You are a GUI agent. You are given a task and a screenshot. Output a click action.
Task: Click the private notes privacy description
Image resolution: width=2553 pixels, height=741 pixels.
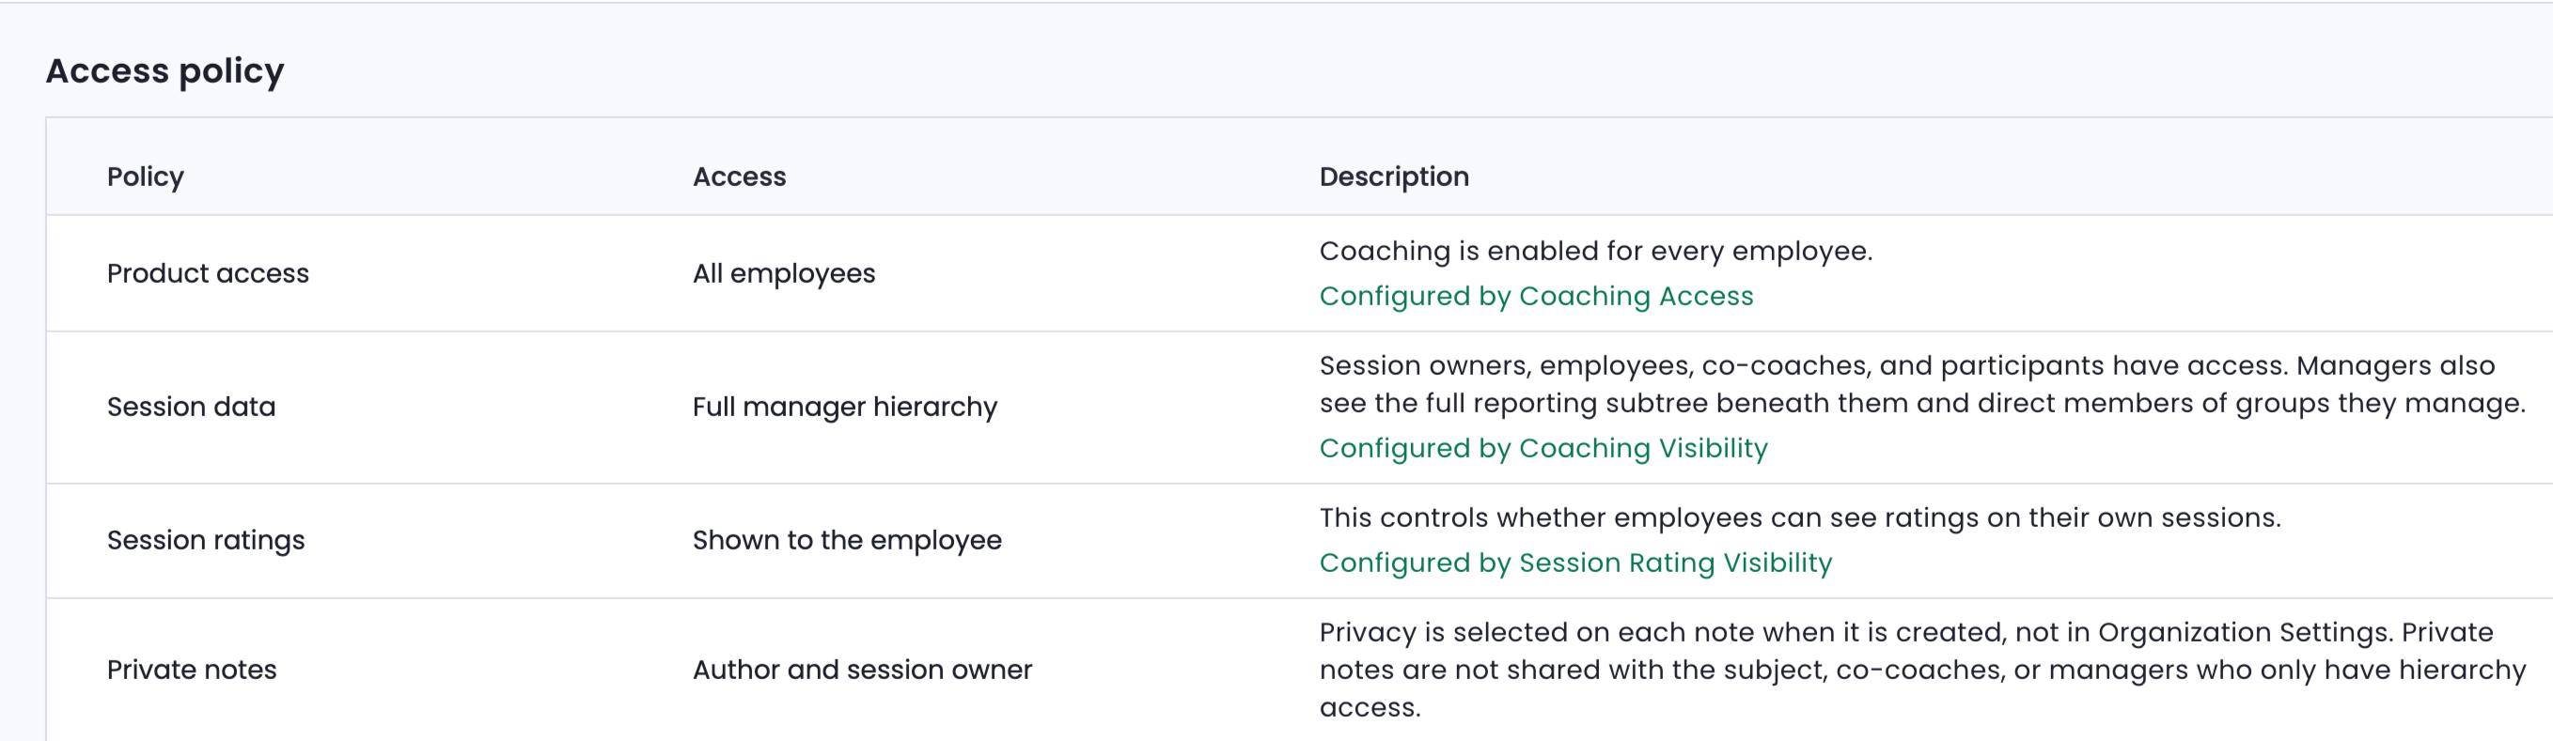pos(1922,670)
